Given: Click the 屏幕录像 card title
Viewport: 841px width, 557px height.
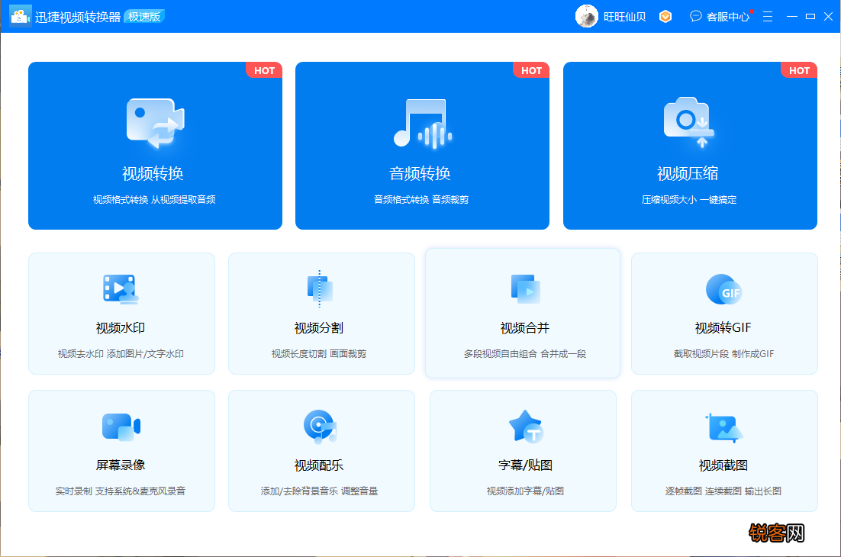Looking at the screenshot, I should tap(121, 465).
